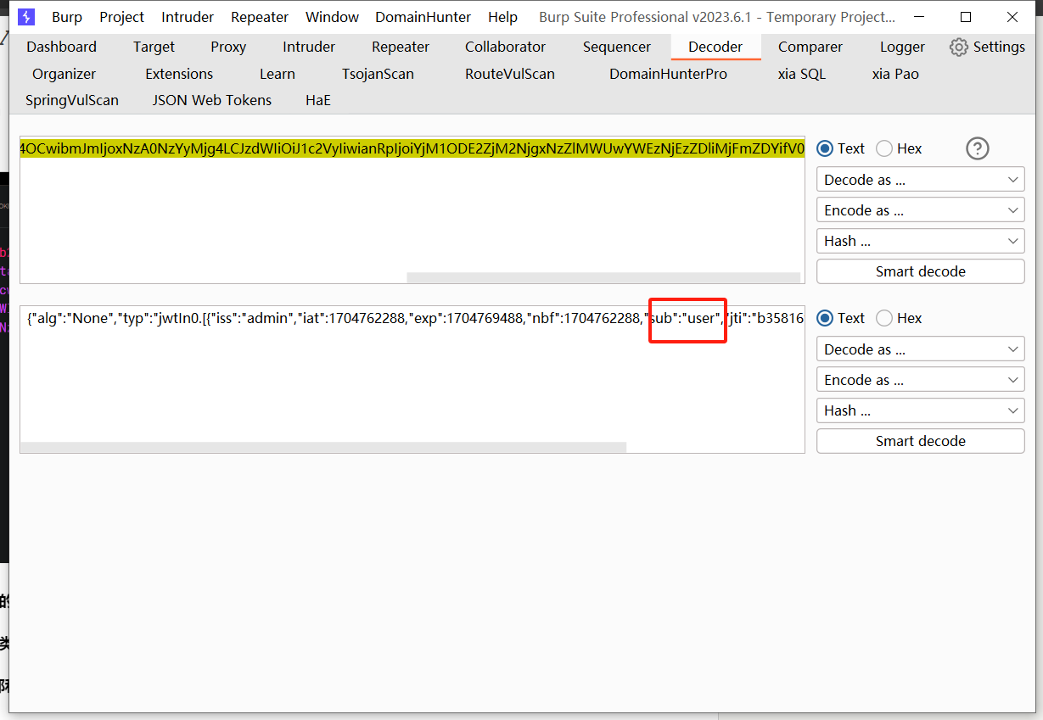This screenshot has width=1043, height=720.
Task: Switch to the Learn tab
Action: pos(278,75)
